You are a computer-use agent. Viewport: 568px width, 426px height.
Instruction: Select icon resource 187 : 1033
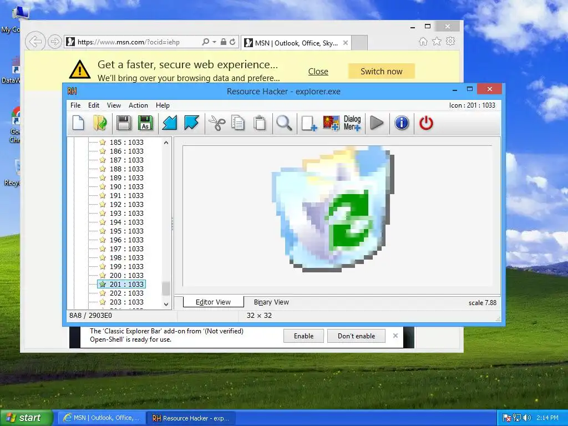(x=126, y=160)
